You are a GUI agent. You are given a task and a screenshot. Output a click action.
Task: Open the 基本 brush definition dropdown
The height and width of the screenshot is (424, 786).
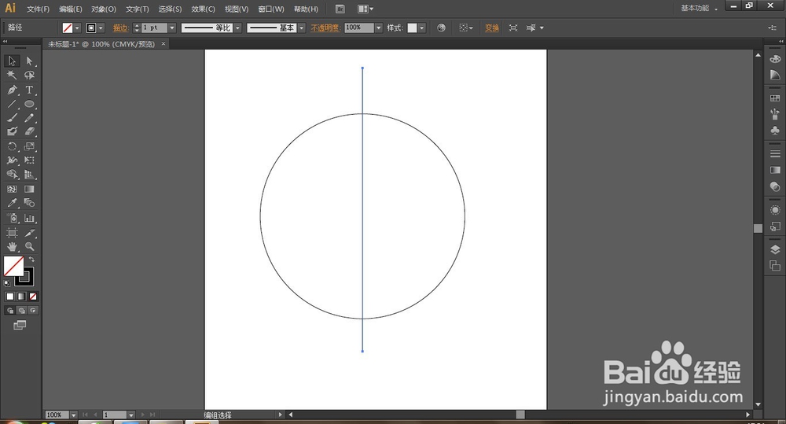coord(301,28)
